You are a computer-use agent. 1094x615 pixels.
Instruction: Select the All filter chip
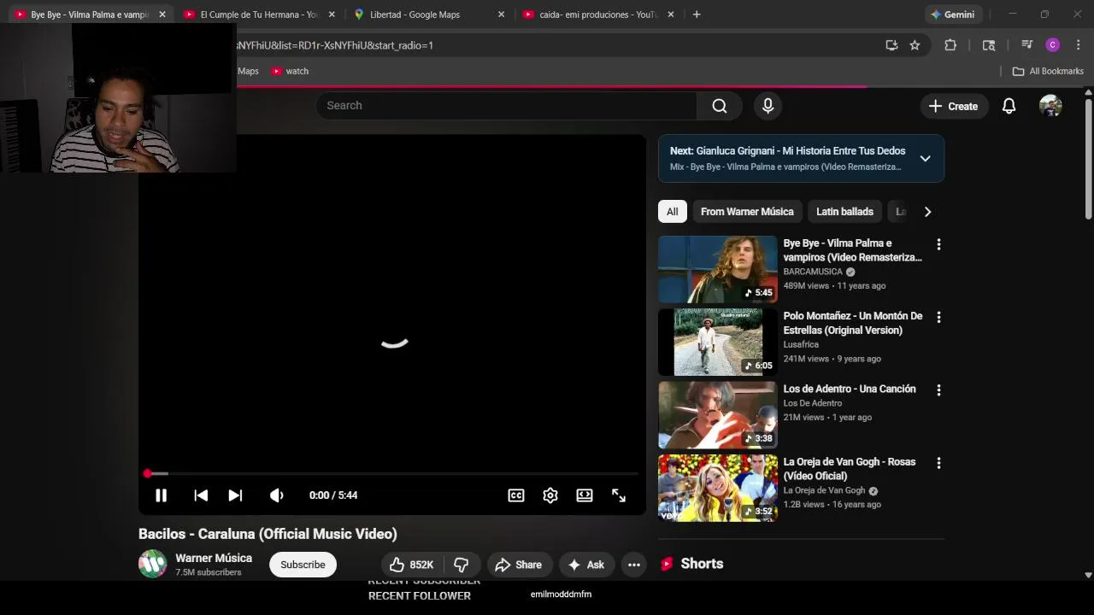pos(673,212)
